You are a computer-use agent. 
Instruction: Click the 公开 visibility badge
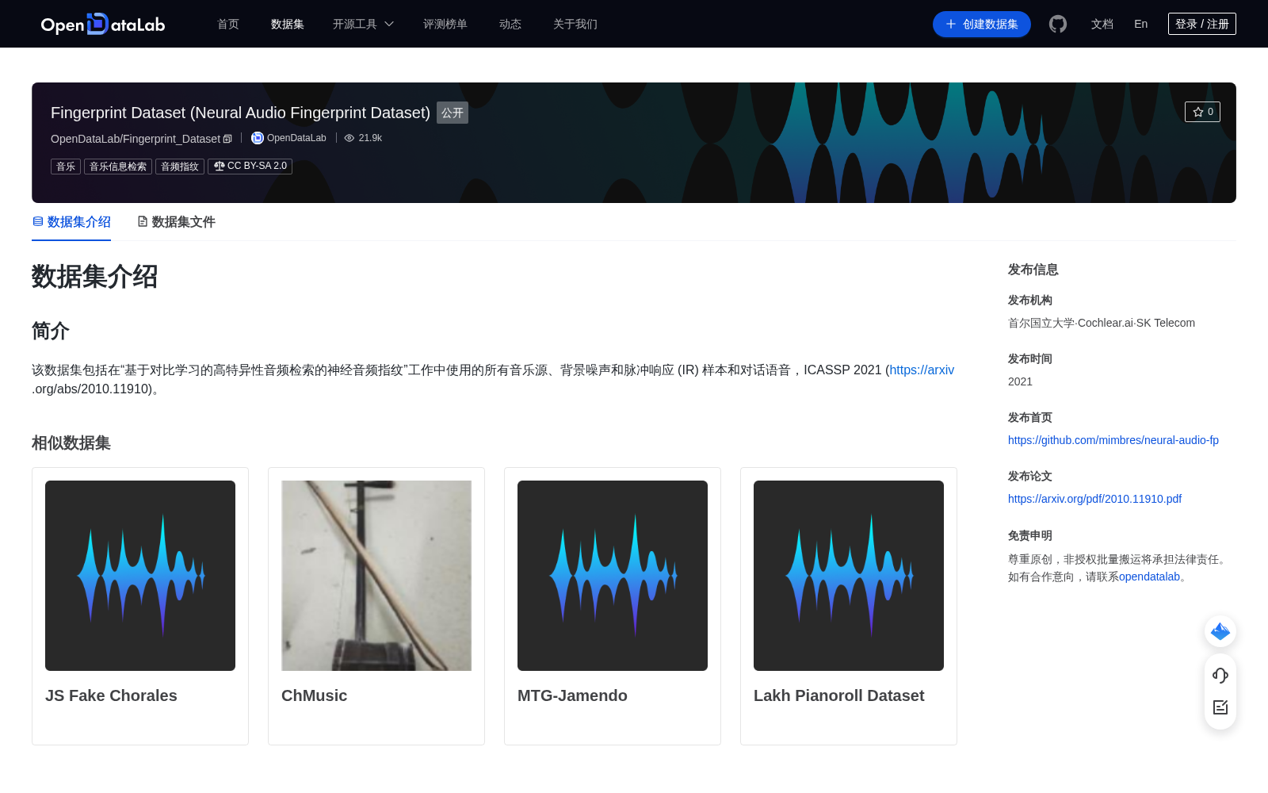tap(453, 113)
